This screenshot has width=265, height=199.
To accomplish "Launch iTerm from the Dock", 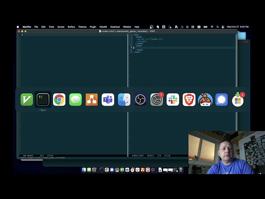I will coord(101,170).
